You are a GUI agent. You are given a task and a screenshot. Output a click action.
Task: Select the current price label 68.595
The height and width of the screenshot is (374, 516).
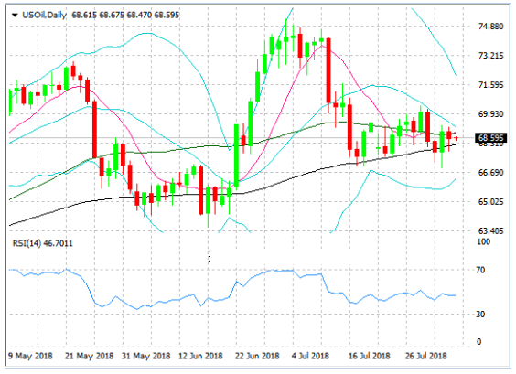coord(490,138)
